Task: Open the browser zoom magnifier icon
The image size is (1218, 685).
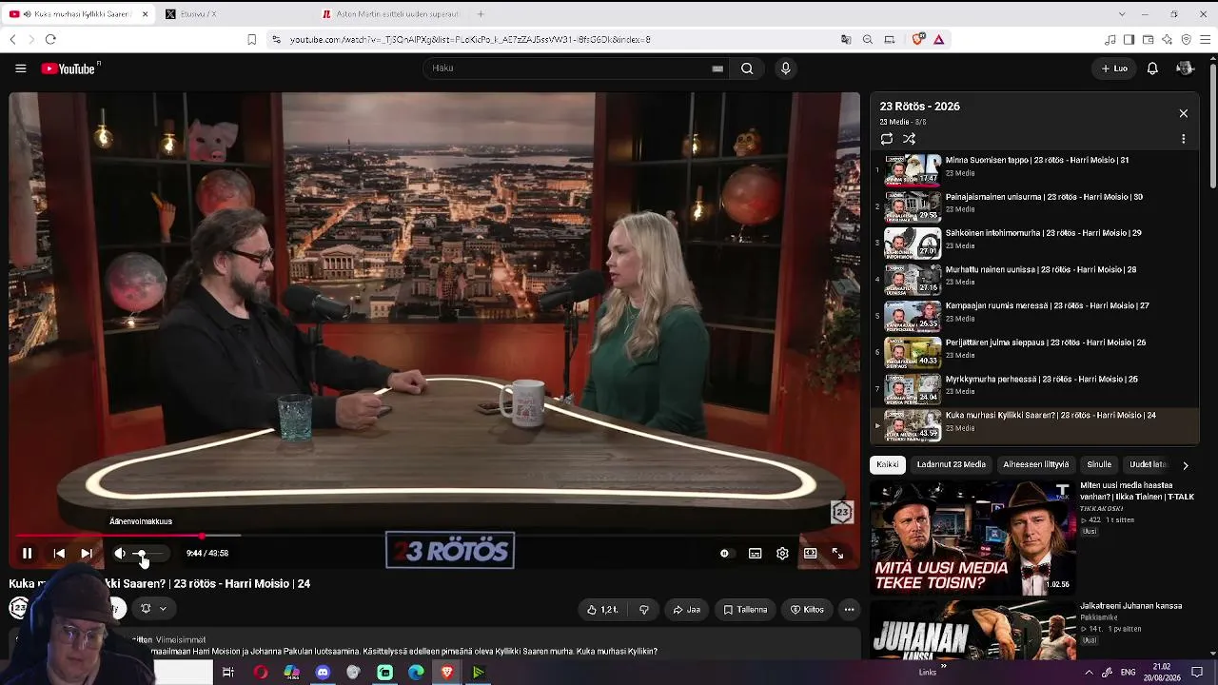Action: tap(868, 39)
